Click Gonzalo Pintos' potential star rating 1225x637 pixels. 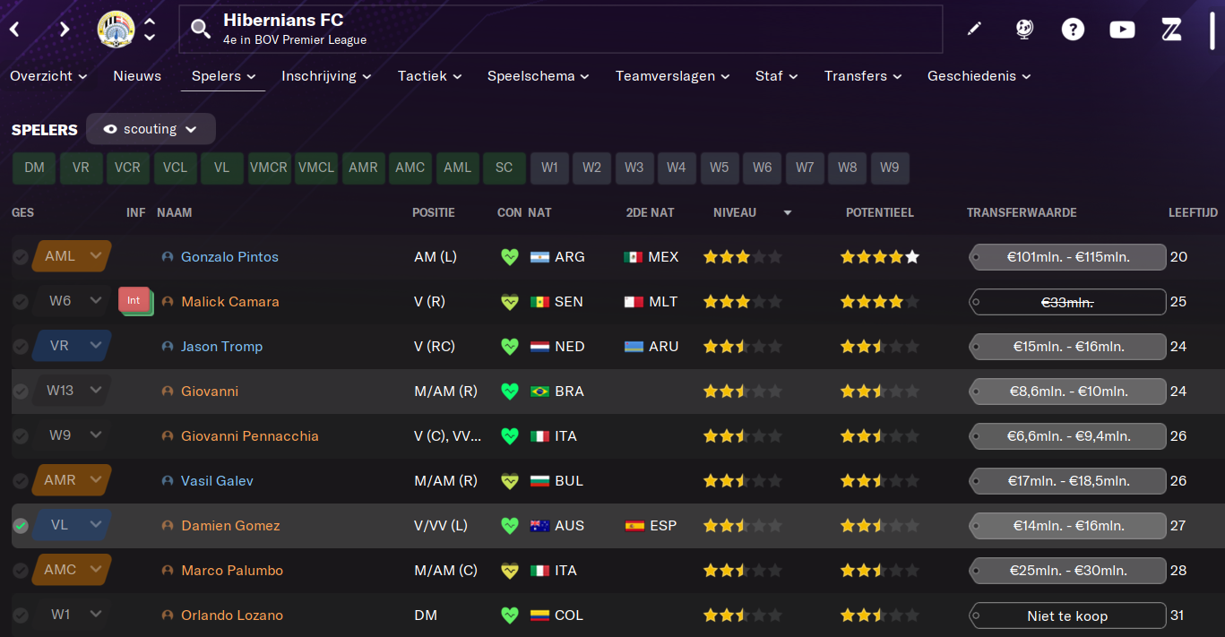pos(879,257)
